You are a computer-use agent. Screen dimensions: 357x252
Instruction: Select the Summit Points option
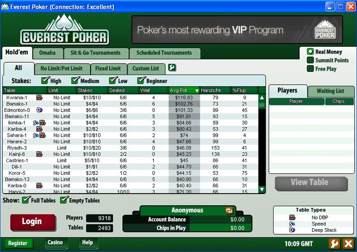pyautogui.click(x=310, y=60)
